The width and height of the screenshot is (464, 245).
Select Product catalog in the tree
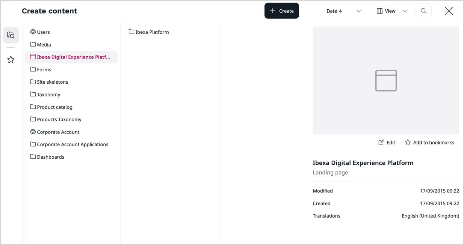pos(54,107)
